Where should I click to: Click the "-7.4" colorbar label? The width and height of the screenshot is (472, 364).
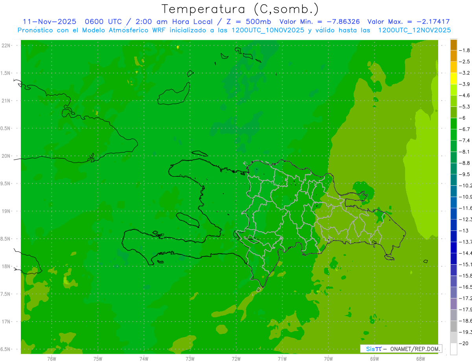pos(465,140)
